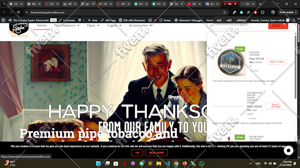
Task: Open Howdy, Country Squire Admin account menu
Action: pos(270,20)
